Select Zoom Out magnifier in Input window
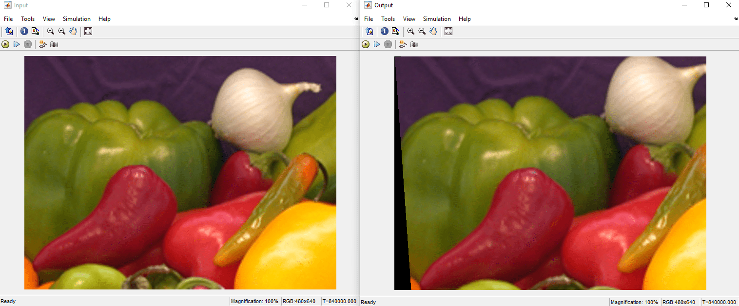This screenshot has height=306, width=739. [62, 31]
